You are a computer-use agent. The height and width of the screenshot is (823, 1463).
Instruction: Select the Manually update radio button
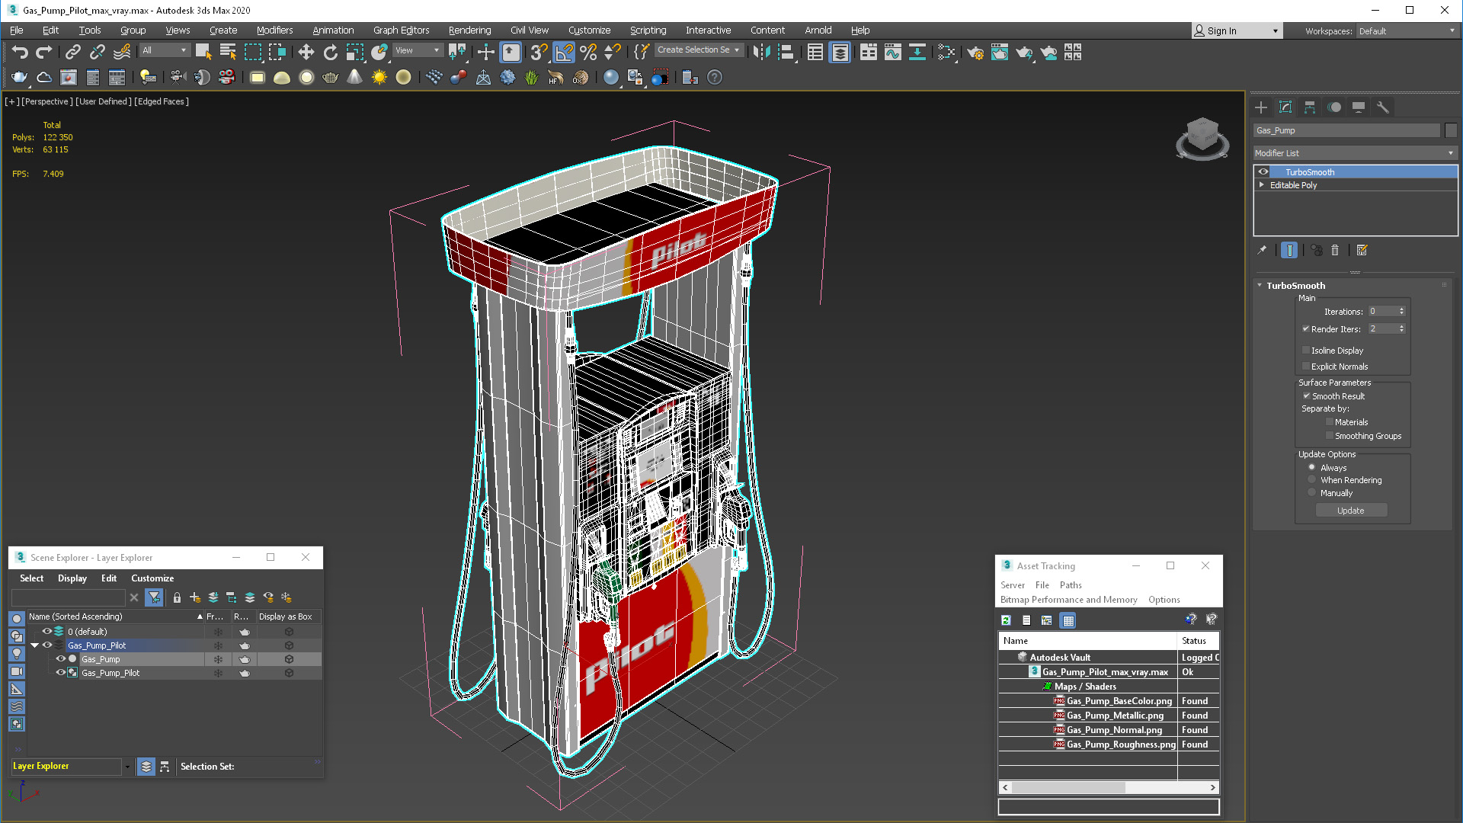1311,493
